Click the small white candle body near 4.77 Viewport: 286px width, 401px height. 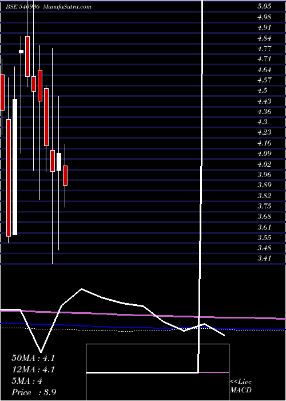click(21, 52)
